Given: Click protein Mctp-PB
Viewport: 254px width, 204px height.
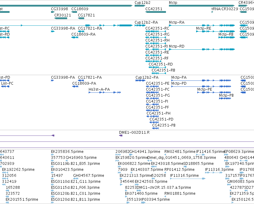Looking at the screenshot, I should click(x=225, y=98).
